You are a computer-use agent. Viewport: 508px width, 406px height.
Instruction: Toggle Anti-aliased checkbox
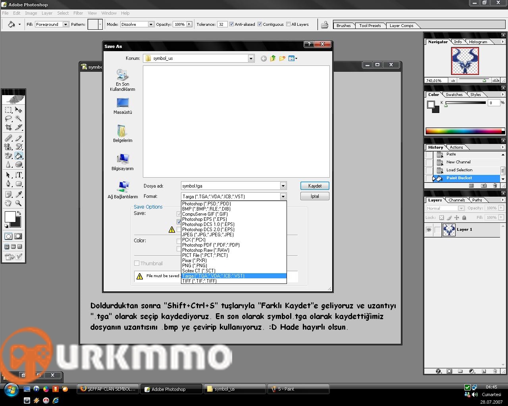click(x=232, y=24)
